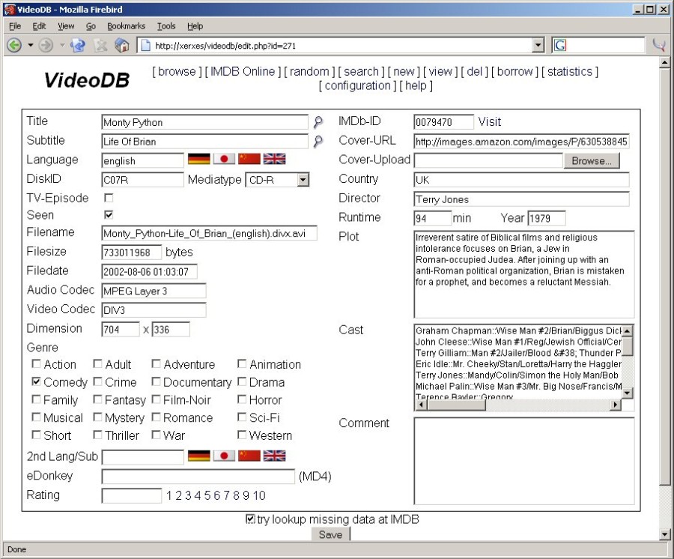The width and height of the screenshot is (674, 559).
Task: Click the Year field showing 1979
Action: click(547, 218)
